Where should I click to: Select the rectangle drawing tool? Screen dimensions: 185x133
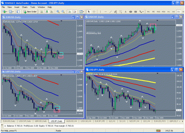coord(136,12)
